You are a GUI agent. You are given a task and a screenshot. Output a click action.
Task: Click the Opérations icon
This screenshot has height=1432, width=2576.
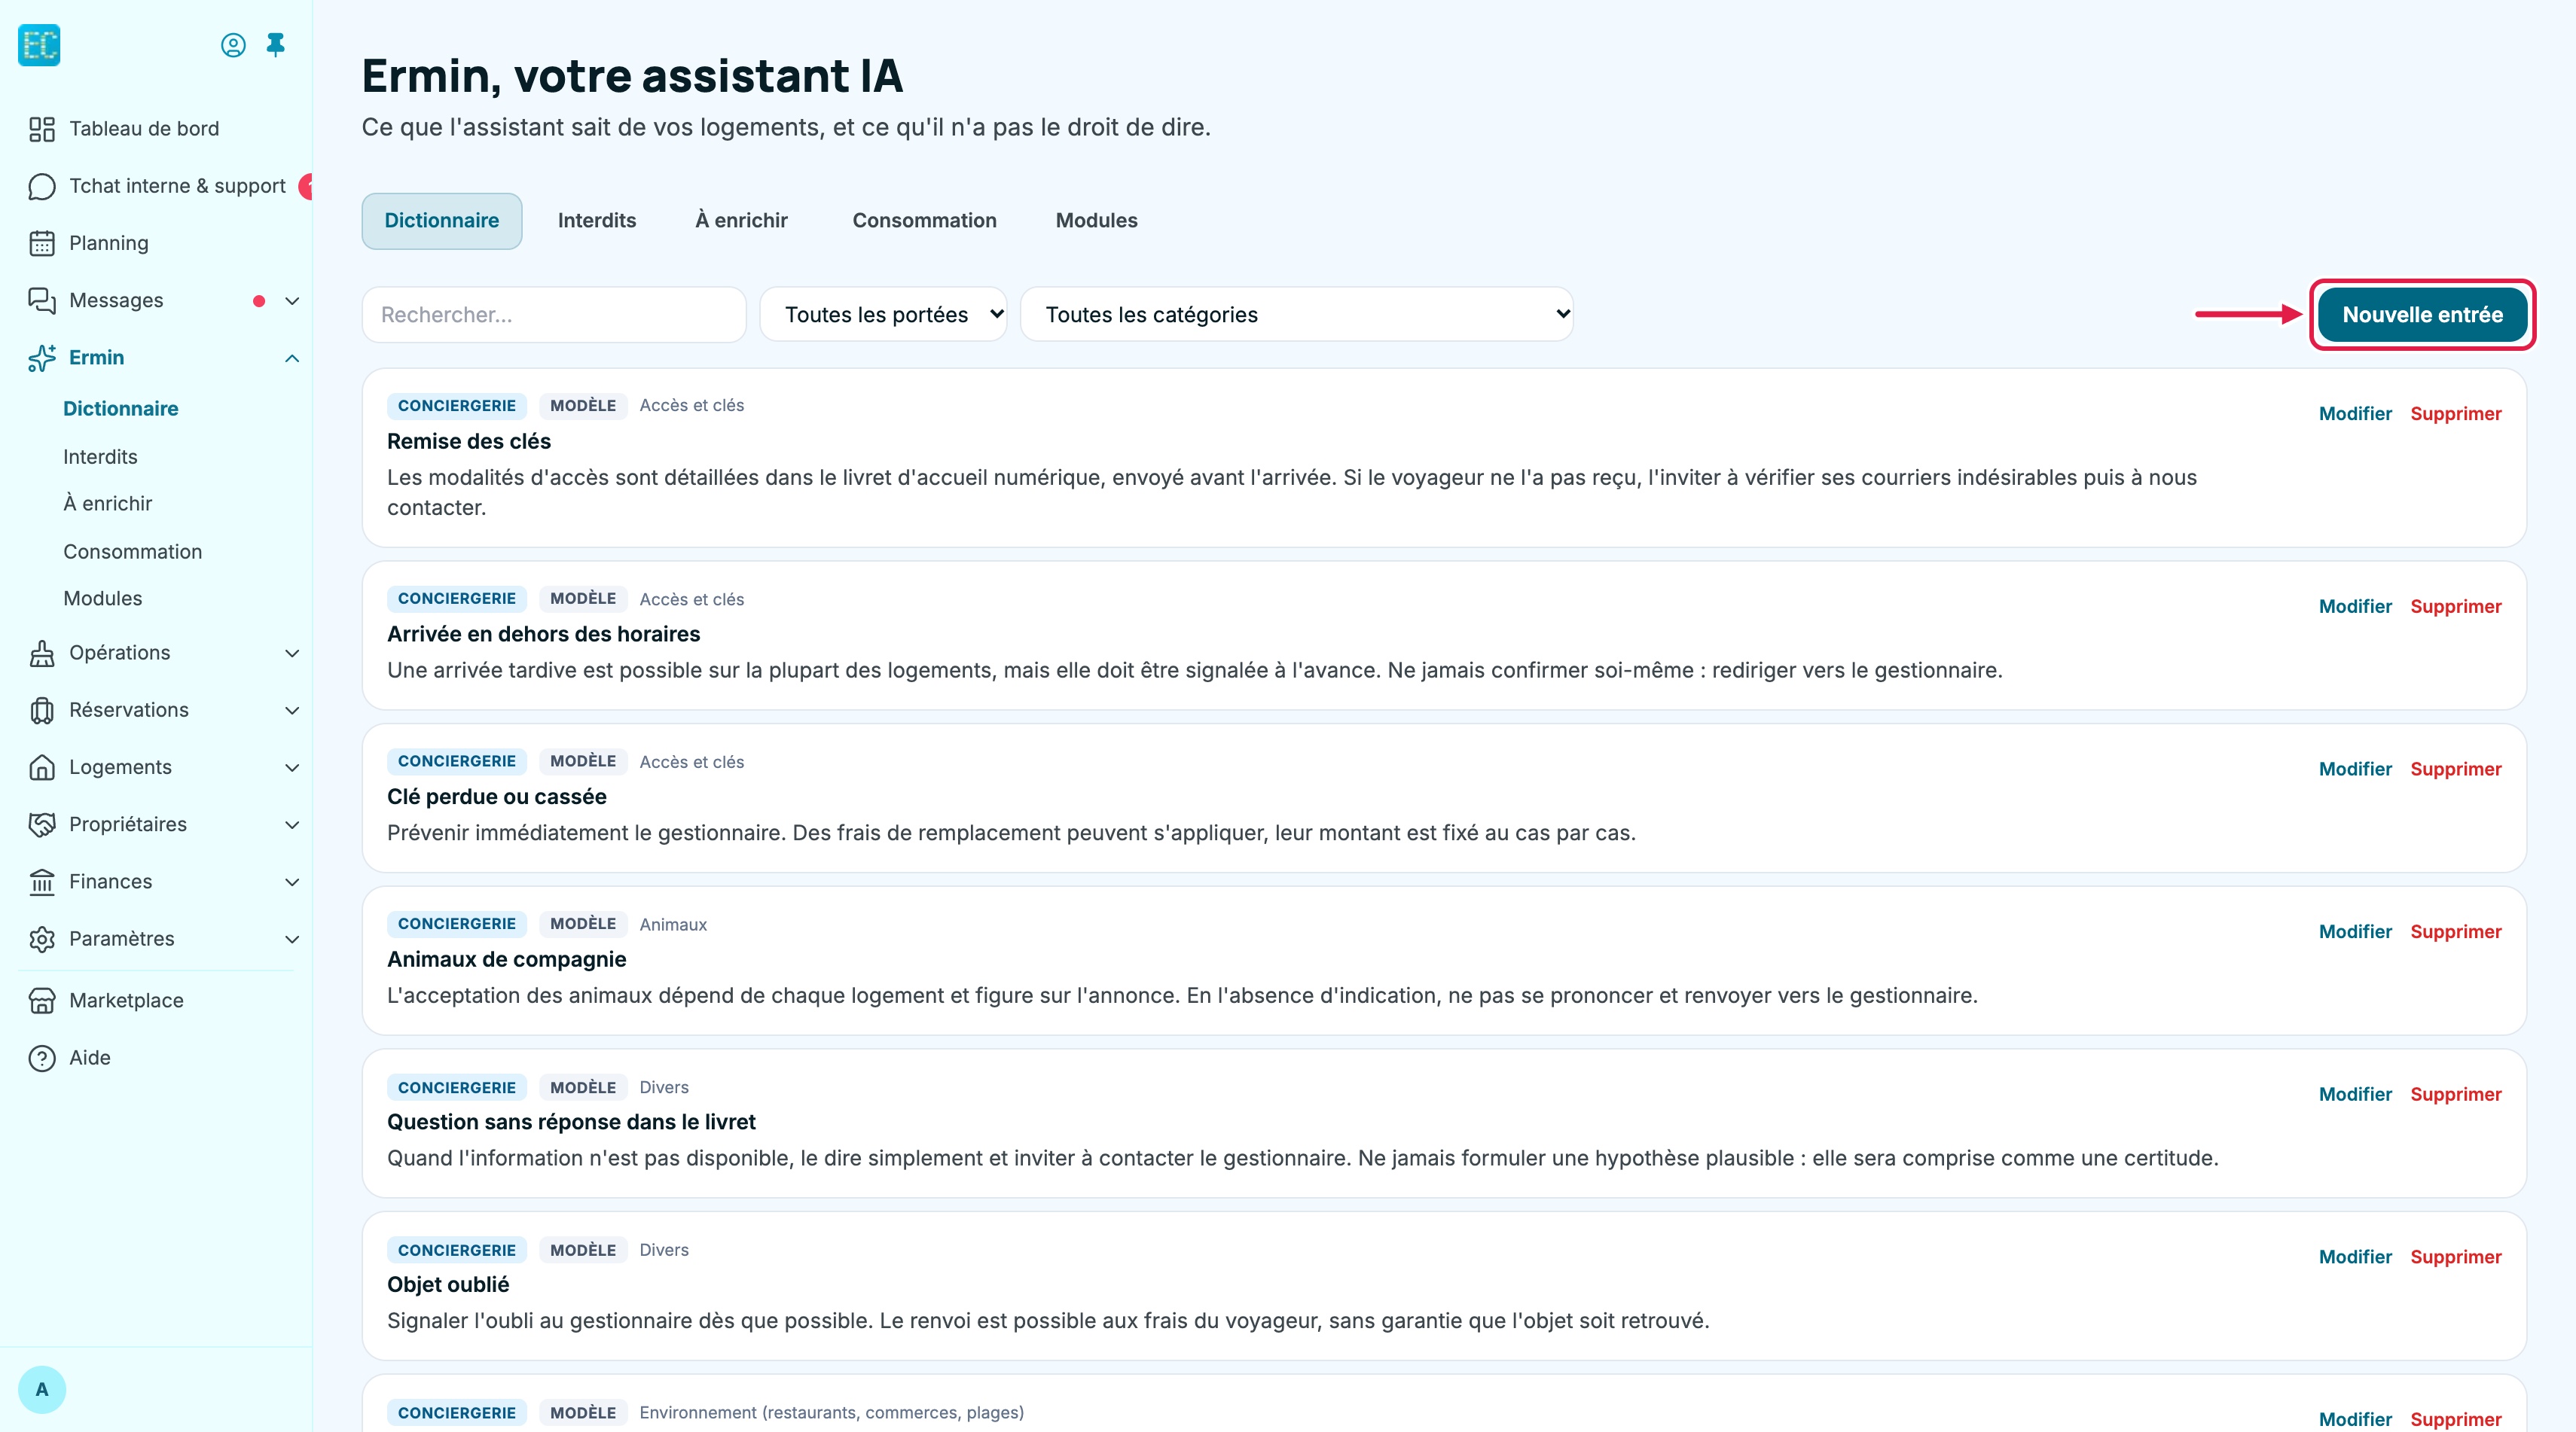[42, 653]
